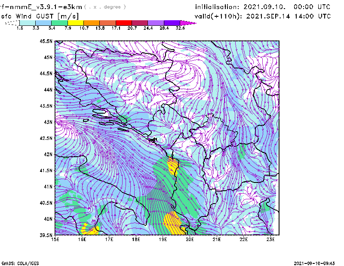Click the bright red legend swatch

point(124,23)
